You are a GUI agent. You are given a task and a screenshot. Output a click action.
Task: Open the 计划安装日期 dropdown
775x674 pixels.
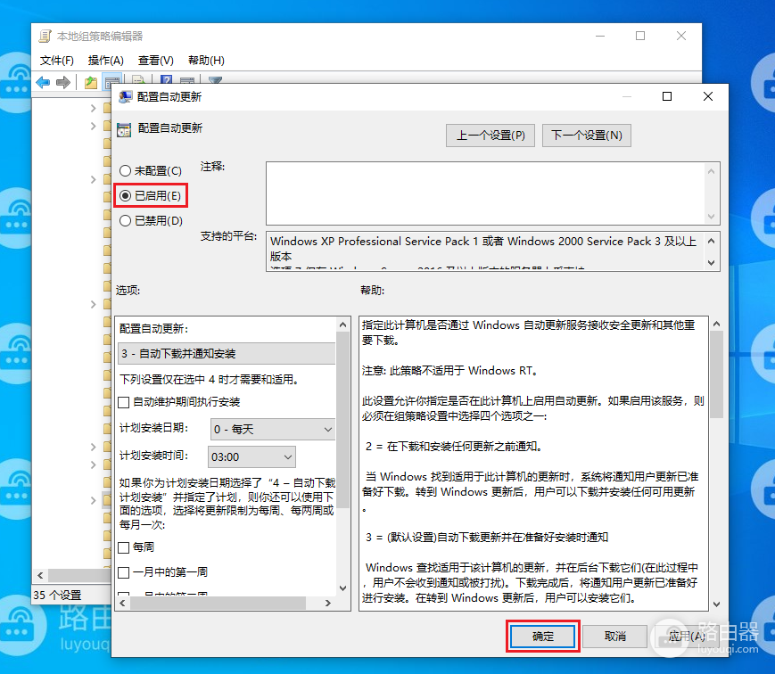click(x=273, y=430)
